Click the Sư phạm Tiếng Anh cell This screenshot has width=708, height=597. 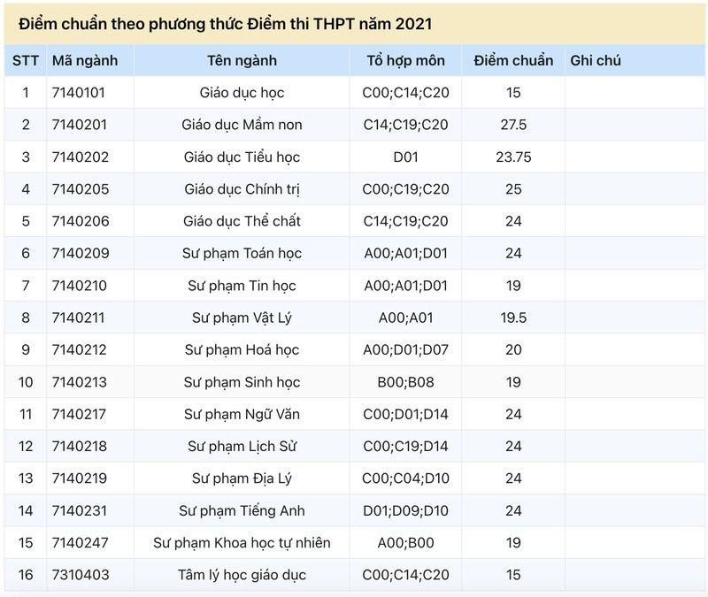click(x=242, y=511)
